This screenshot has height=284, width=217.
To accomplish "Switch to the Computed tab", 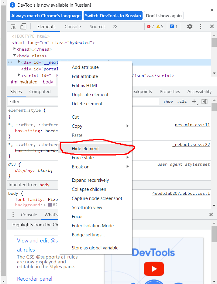I will [40, 92].
